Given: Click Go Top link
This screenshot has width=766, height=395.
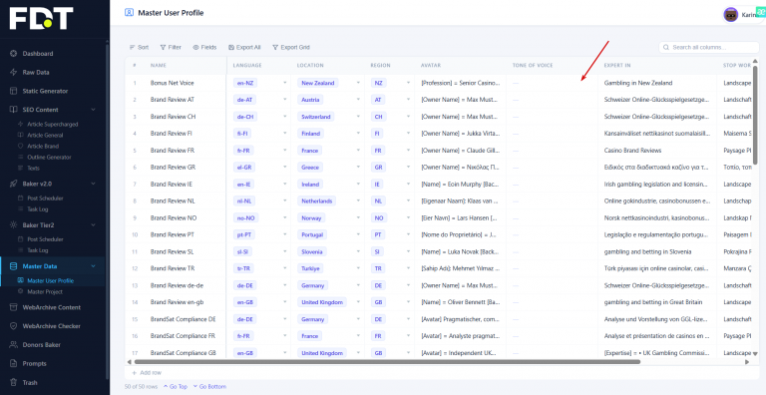Looking at the screenshot, I should pos(176,386).
